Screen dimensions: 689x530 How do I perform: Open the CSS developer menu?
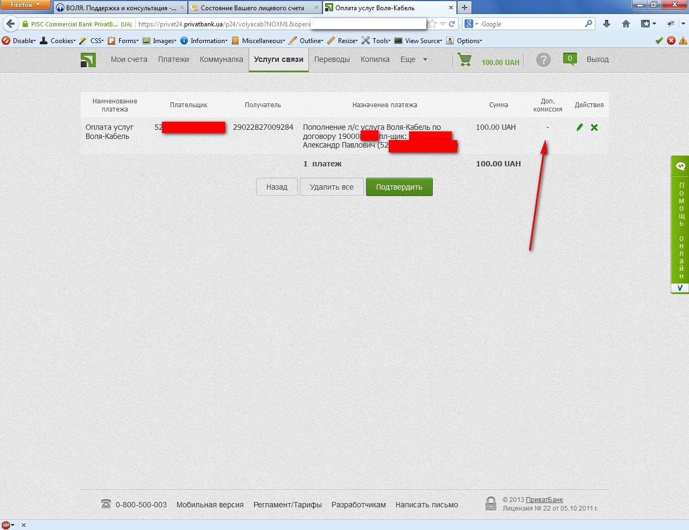click(92, 41)
